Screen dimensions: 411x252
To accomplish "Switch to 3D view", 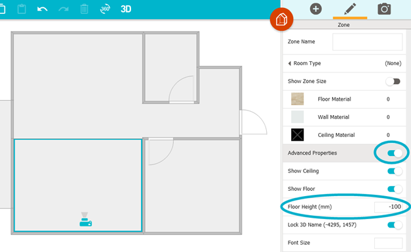I will click(126, 9).
